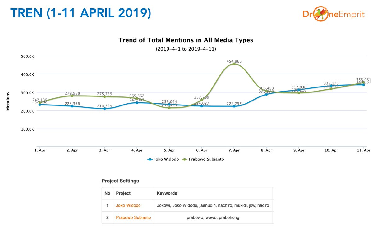Image resolution: width=373 pixels, height=233 pixels.
Task: Select the 224,027 data point on 6 Apr
Action: 202,106
